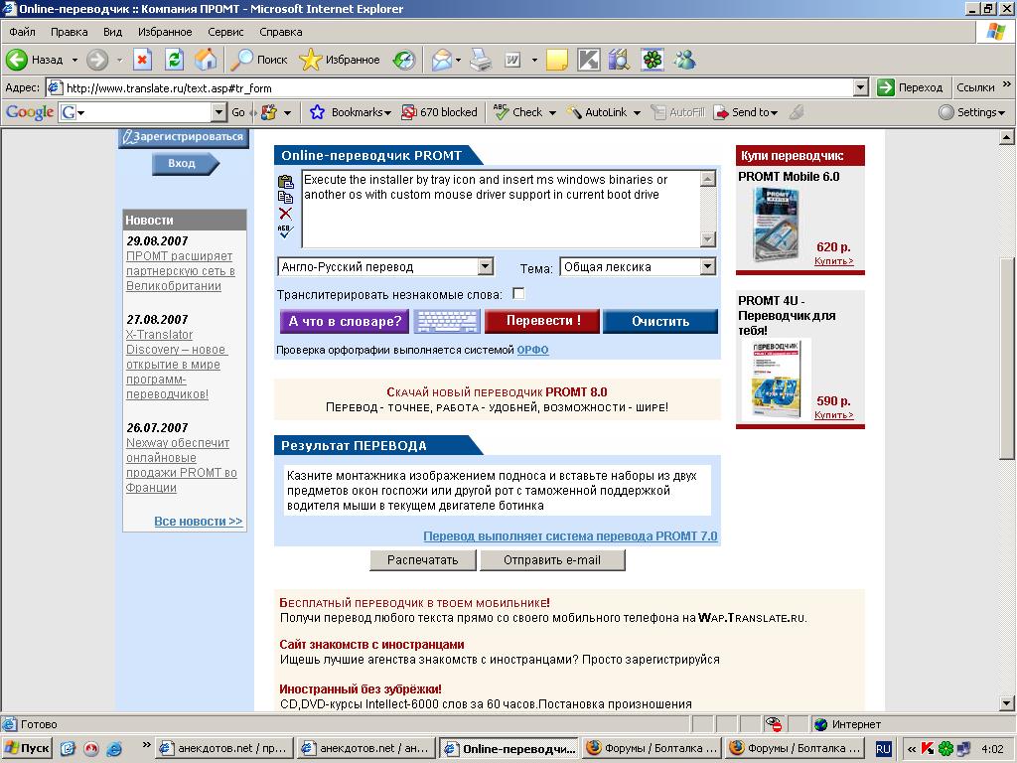
Task: Click the spell check ABC icon beside text area
Action: [285, 230]
